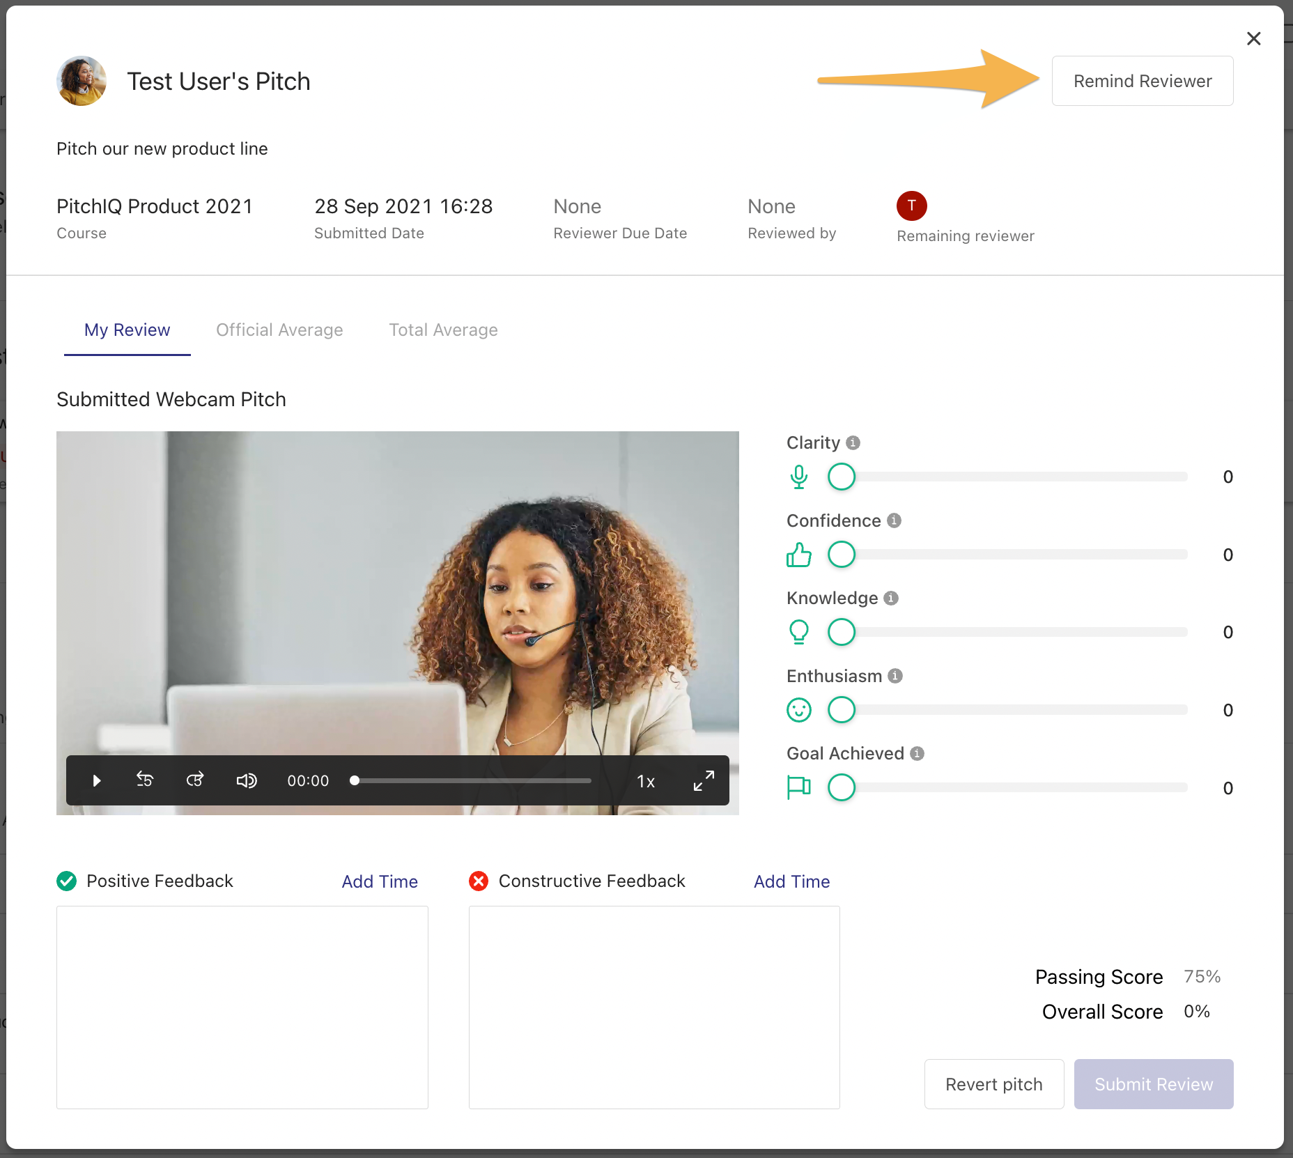Screen dimensions: 1293x1158
Task: Switch to Official Average tab
Action: tap(279, 330)
